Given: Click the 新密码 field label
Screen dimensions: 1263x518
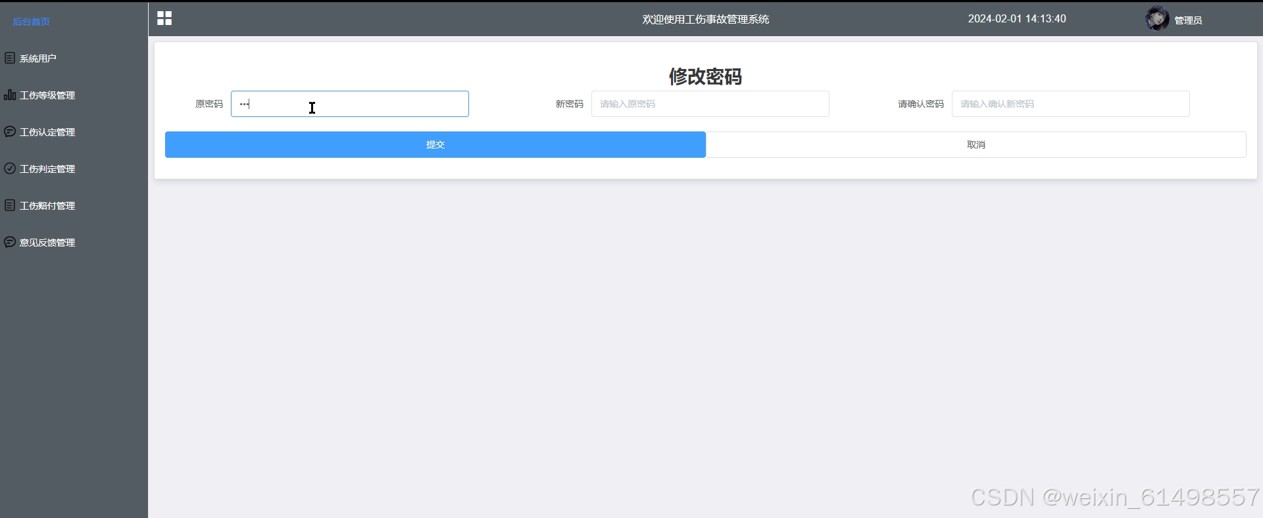Looking at the screenshot, I should point(570,104).
